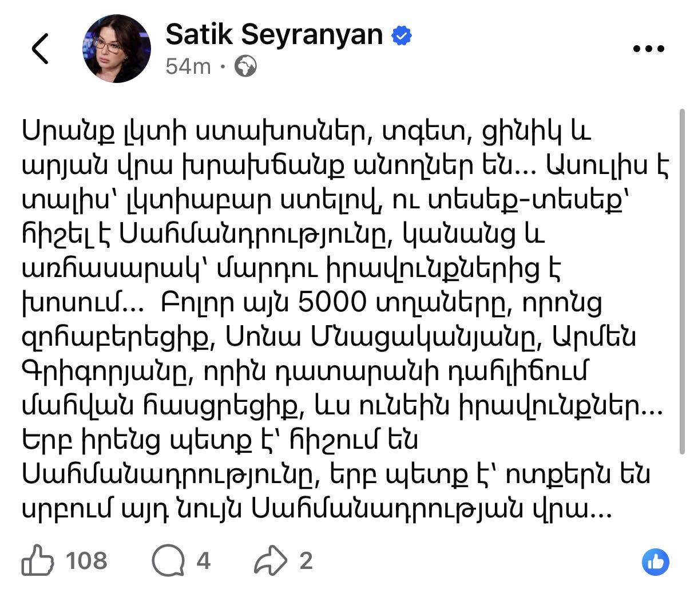This screenshot has height=601, width=690.
Task: Go back using the left arrow
Action: click(40, 49)
